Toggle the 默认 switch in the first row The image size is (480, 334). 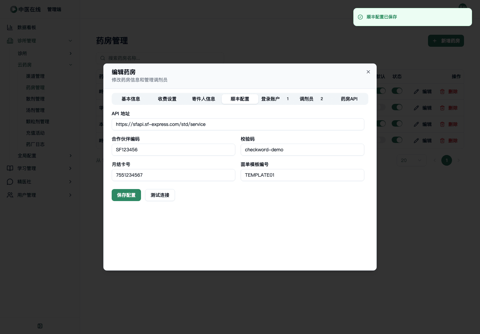coord(381,91)
